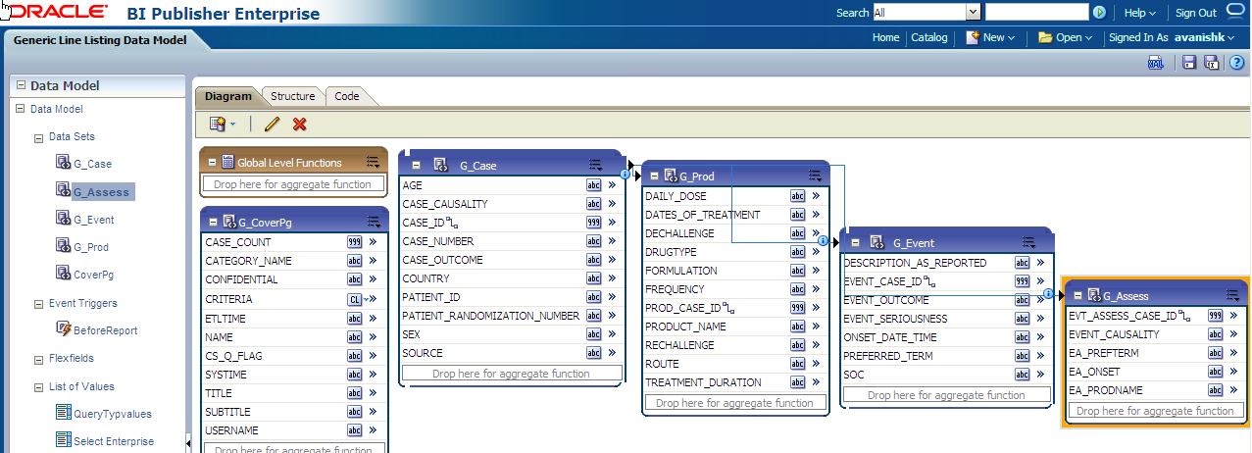This screenshot has height=453, width=1252.
Task: Run search with the green arrow button
Action: [x=1100, y=13]
